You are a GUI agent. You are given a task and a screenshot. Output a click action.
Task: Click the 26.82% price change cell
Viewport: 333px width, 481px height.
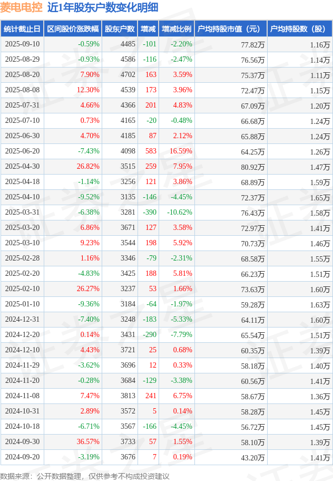(88, 167)
